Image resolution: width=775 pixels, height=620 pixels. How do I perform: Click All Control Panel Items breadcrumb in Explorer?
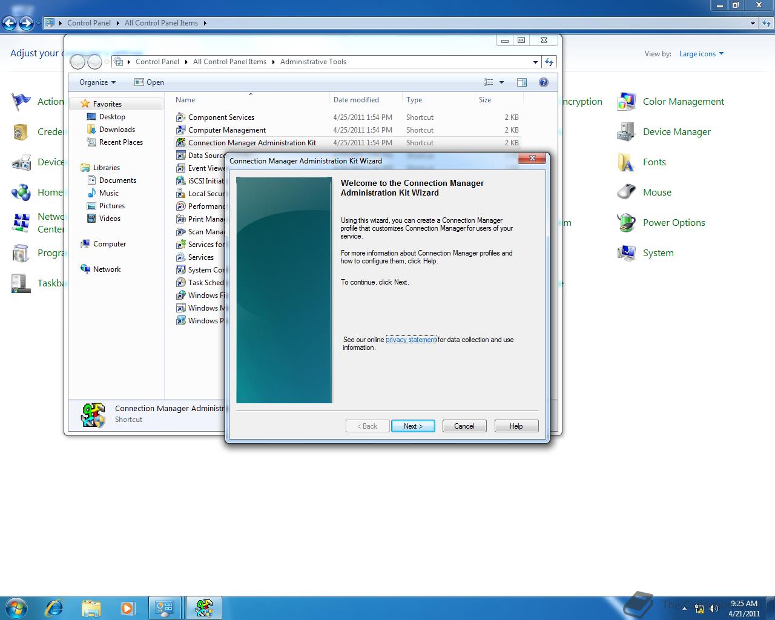pos(229,62)
